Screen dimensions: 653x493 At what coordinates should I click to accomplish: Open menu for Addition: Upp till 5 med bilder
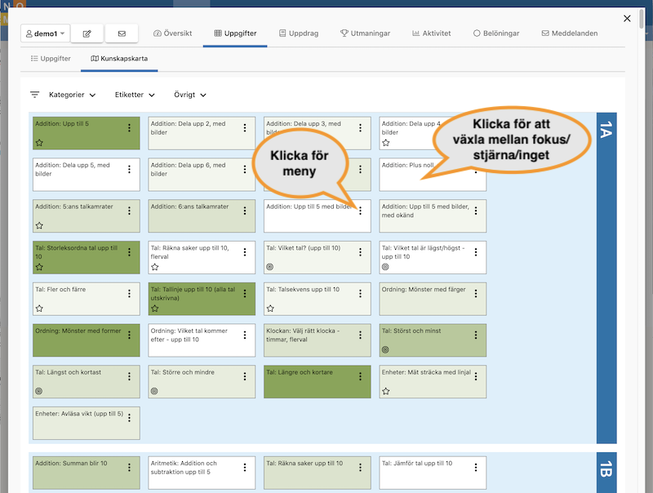pyautogui.click(x=360, y=211)
